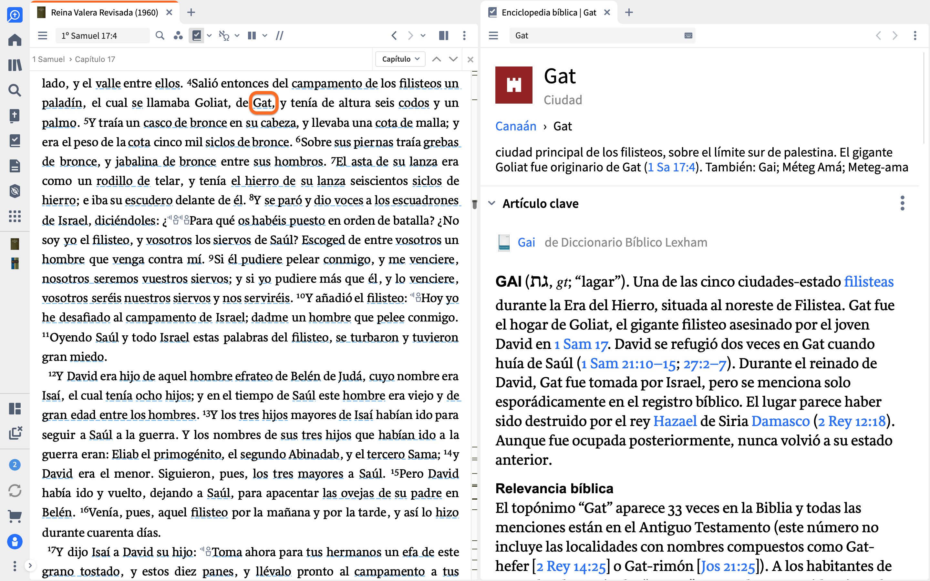Open the Bible resource shortcut in sidebar
Viewport: 930px width, 581px height.
[15, 244]
